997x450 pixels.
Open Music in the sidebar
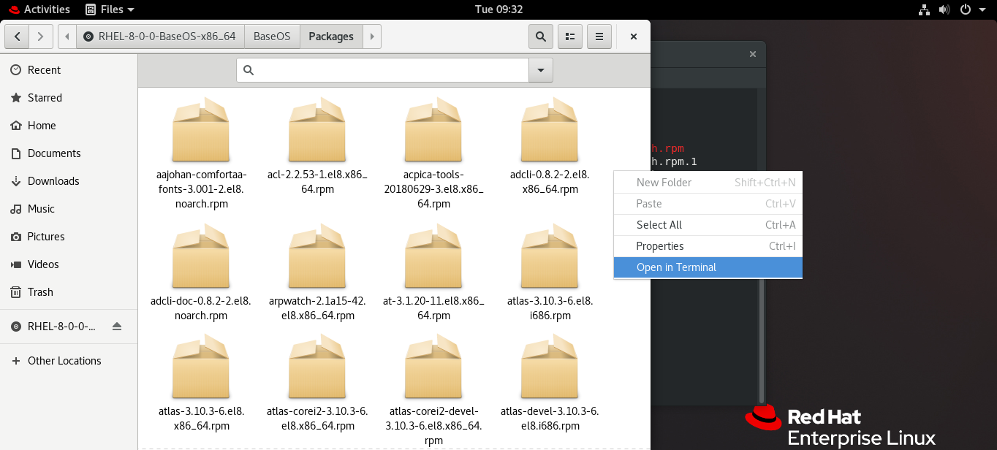pyautogui.click(x=69, y=209)
